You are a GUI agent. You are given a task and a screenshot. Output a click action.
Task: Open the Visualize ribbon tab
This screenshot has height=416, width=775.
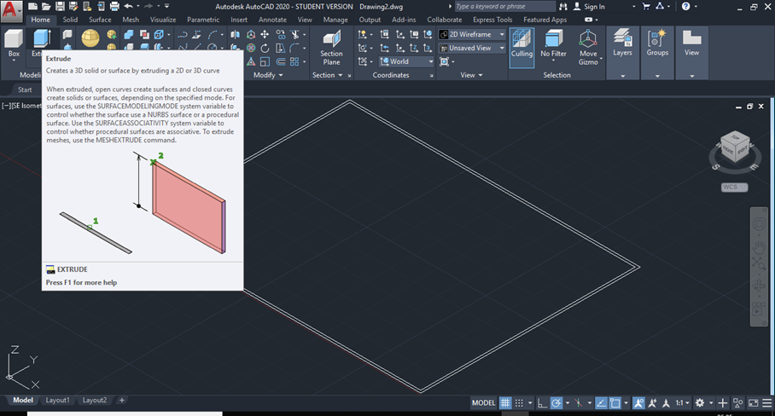163,20
